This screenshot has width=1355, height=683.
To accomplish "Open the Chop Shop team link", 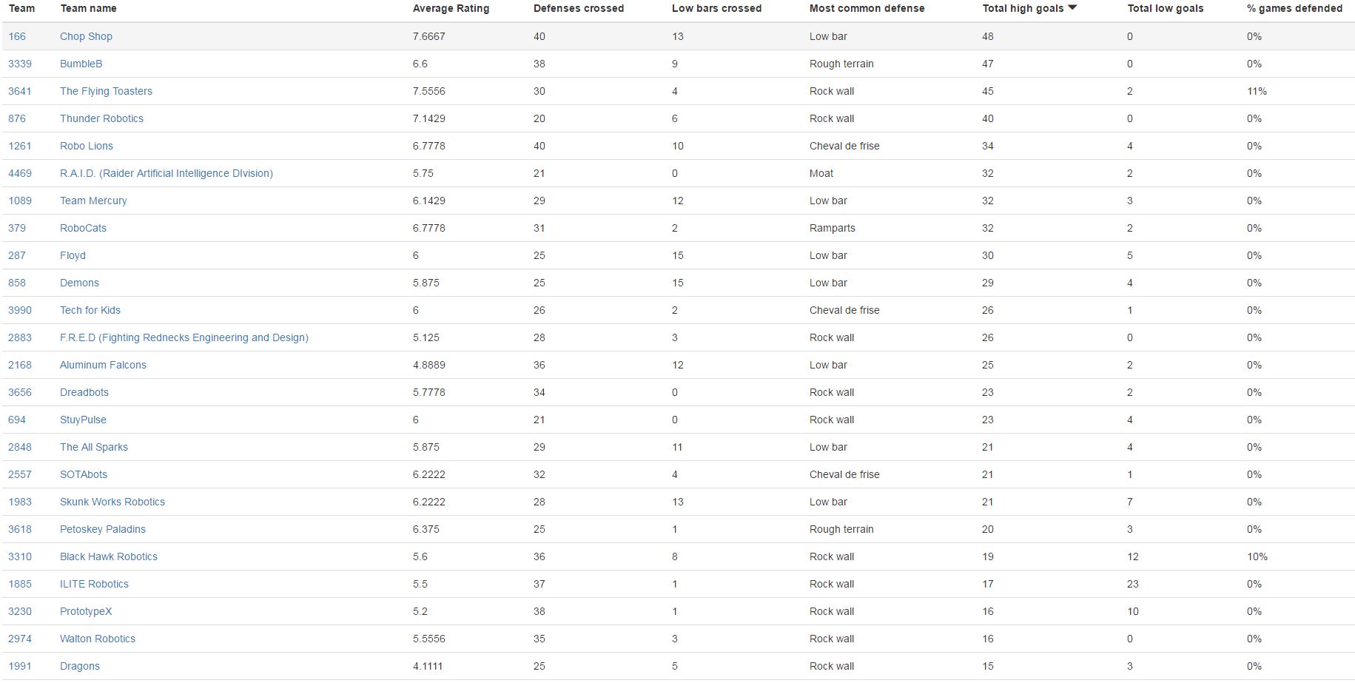I will [x=86, y=36].
